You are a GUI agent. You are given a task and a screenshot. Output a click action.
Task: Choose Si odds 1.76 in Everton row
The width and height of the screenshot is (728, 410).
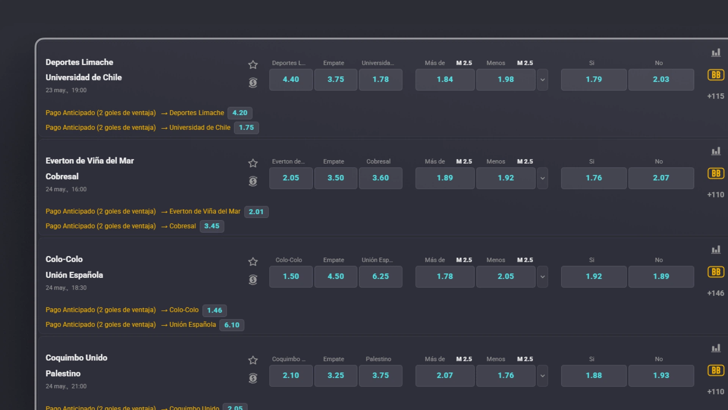coord(594,178)
